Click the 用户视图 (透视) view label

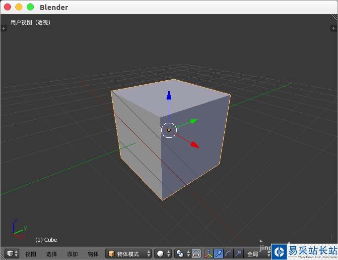pyautogui.click(x=30, y=22)
